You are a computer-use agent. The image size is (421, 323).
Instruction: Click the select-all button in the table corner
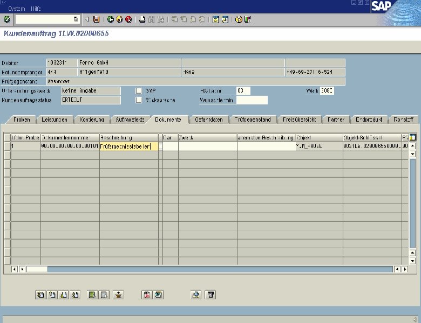click(7, 138)
